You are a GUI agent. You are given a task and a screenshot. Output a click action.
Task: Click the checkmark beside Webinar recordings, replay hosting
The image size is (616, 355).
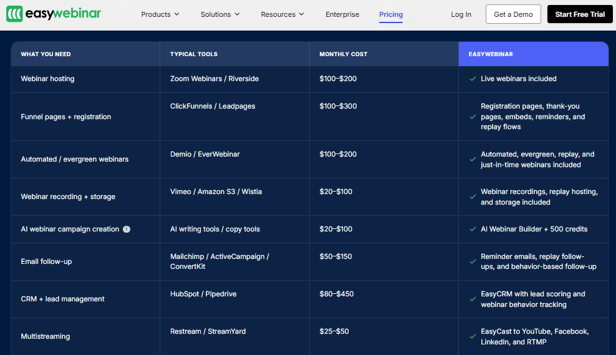473,197
